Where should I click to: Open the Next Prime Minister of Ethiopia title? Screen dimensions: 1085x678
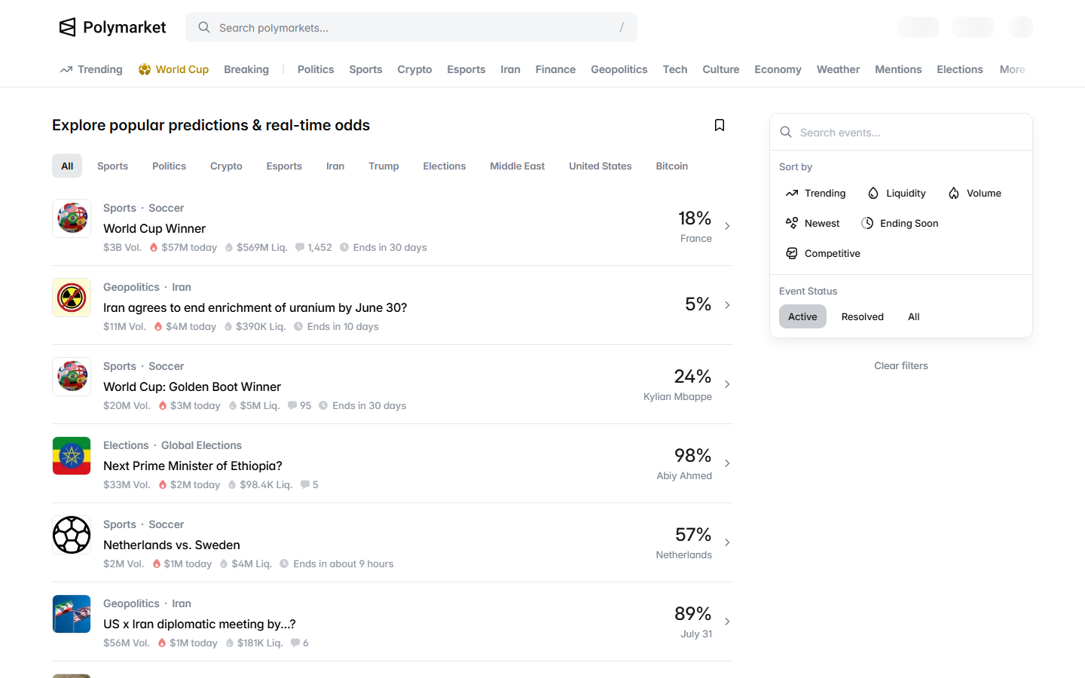pyautogui.click(x=193, y=466)
